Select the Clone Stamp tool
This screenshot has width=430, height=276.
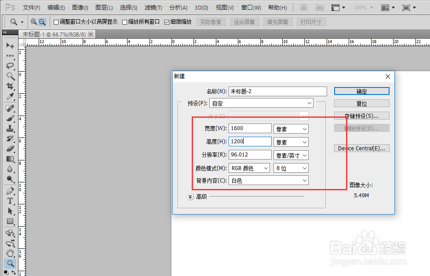(x=10, y=129)
